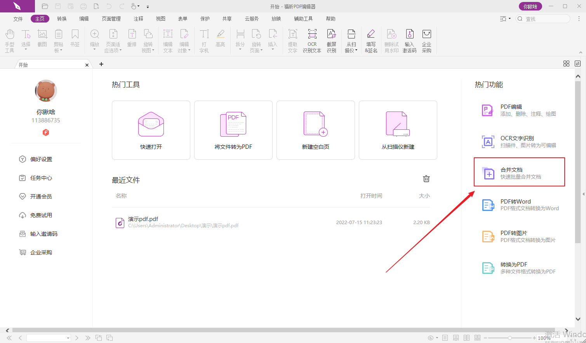The image size is (586, 343).
Task: Open the Protect (保护) ribbon tab
Action: coord(205,19)
